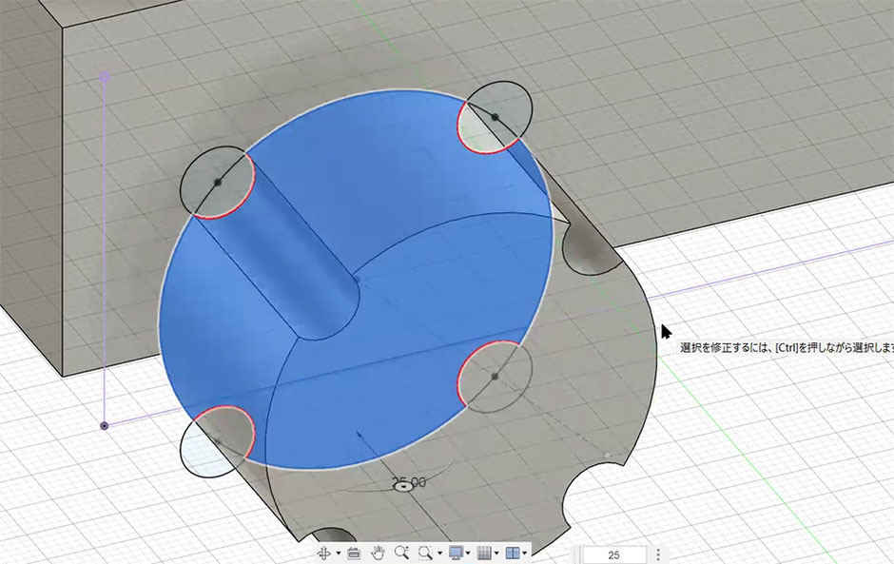Open the three-dot menu beside value field
The width and height of the screenshot is (894, 564).
coord(658,554)
